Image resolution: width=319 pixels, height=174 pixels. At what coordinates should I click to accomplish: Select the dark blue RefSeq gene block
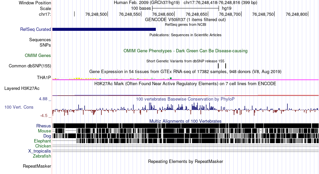[x=104, y=30]
